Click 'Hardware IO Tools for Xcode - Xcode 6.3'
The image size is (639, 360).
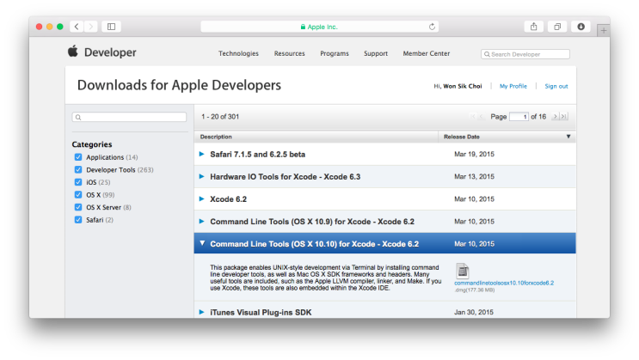pyautogui.click(x=286, y=177)
